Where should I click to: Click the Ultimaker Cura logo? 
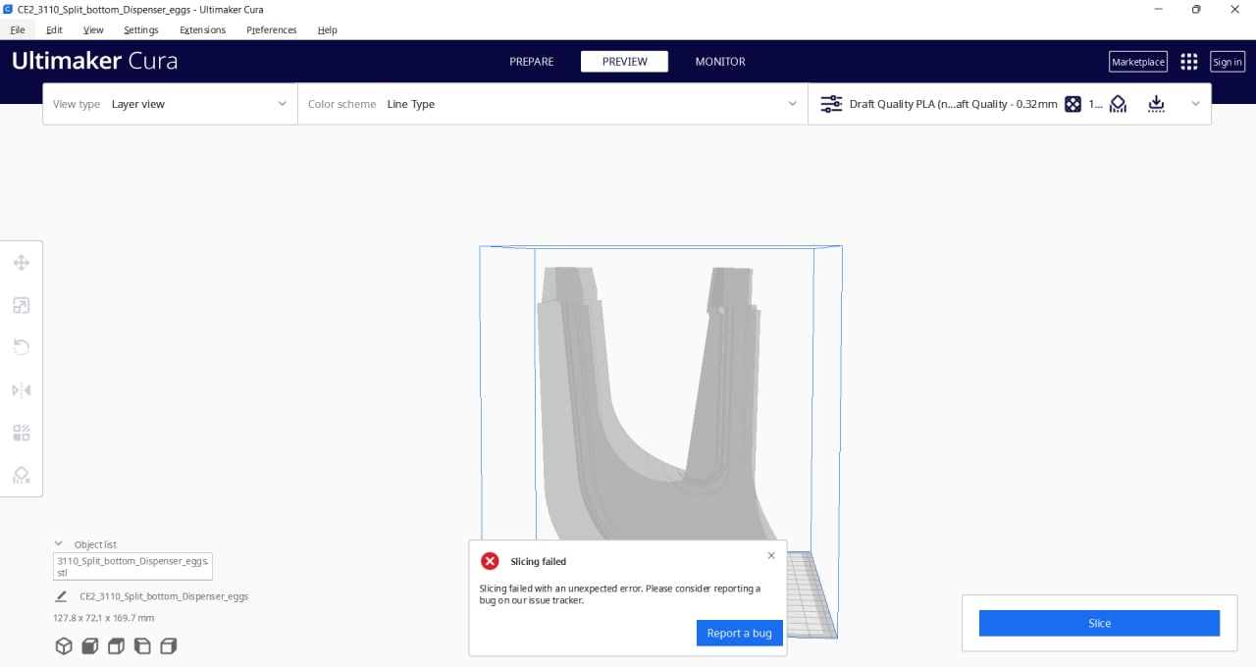coord(94,61)
